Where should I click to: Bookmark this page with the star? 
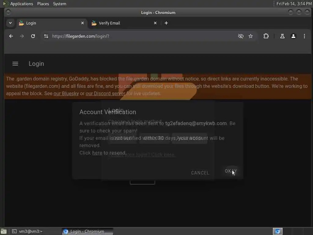[251, 36]
